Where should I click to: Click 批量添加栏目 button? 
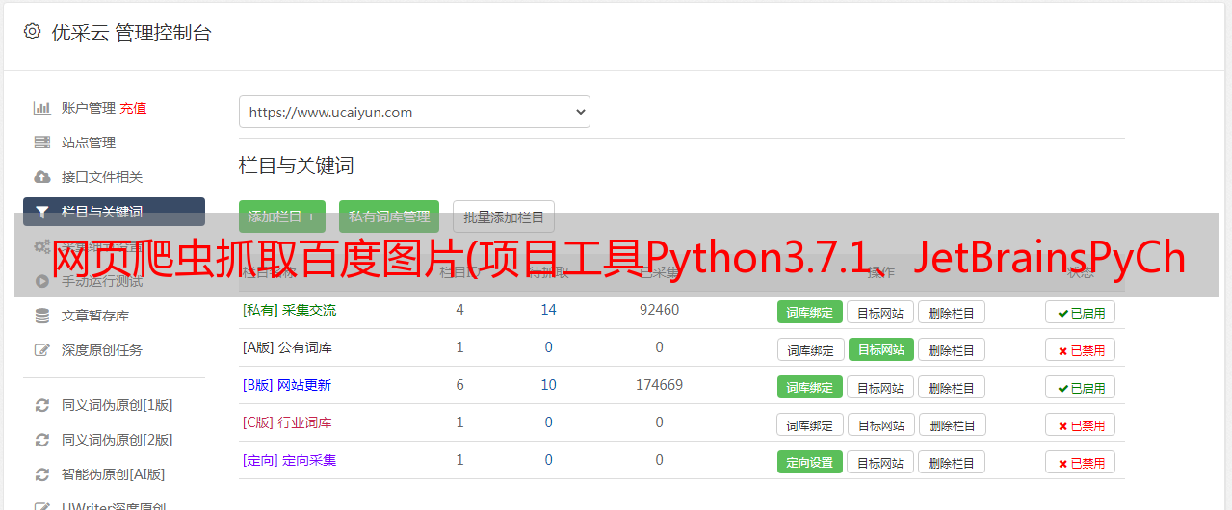504,217
